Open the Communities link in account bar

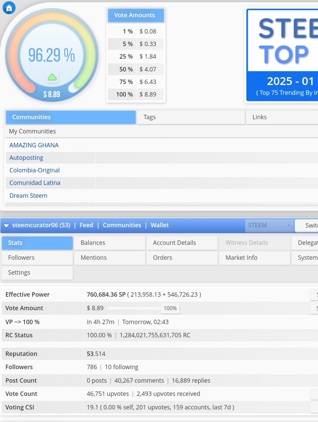click(122, 225)
